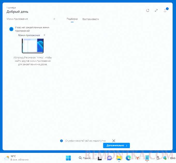Click the Поиск search box on taskbar
This screenshot has width=176, height=163.
point(85,158)
